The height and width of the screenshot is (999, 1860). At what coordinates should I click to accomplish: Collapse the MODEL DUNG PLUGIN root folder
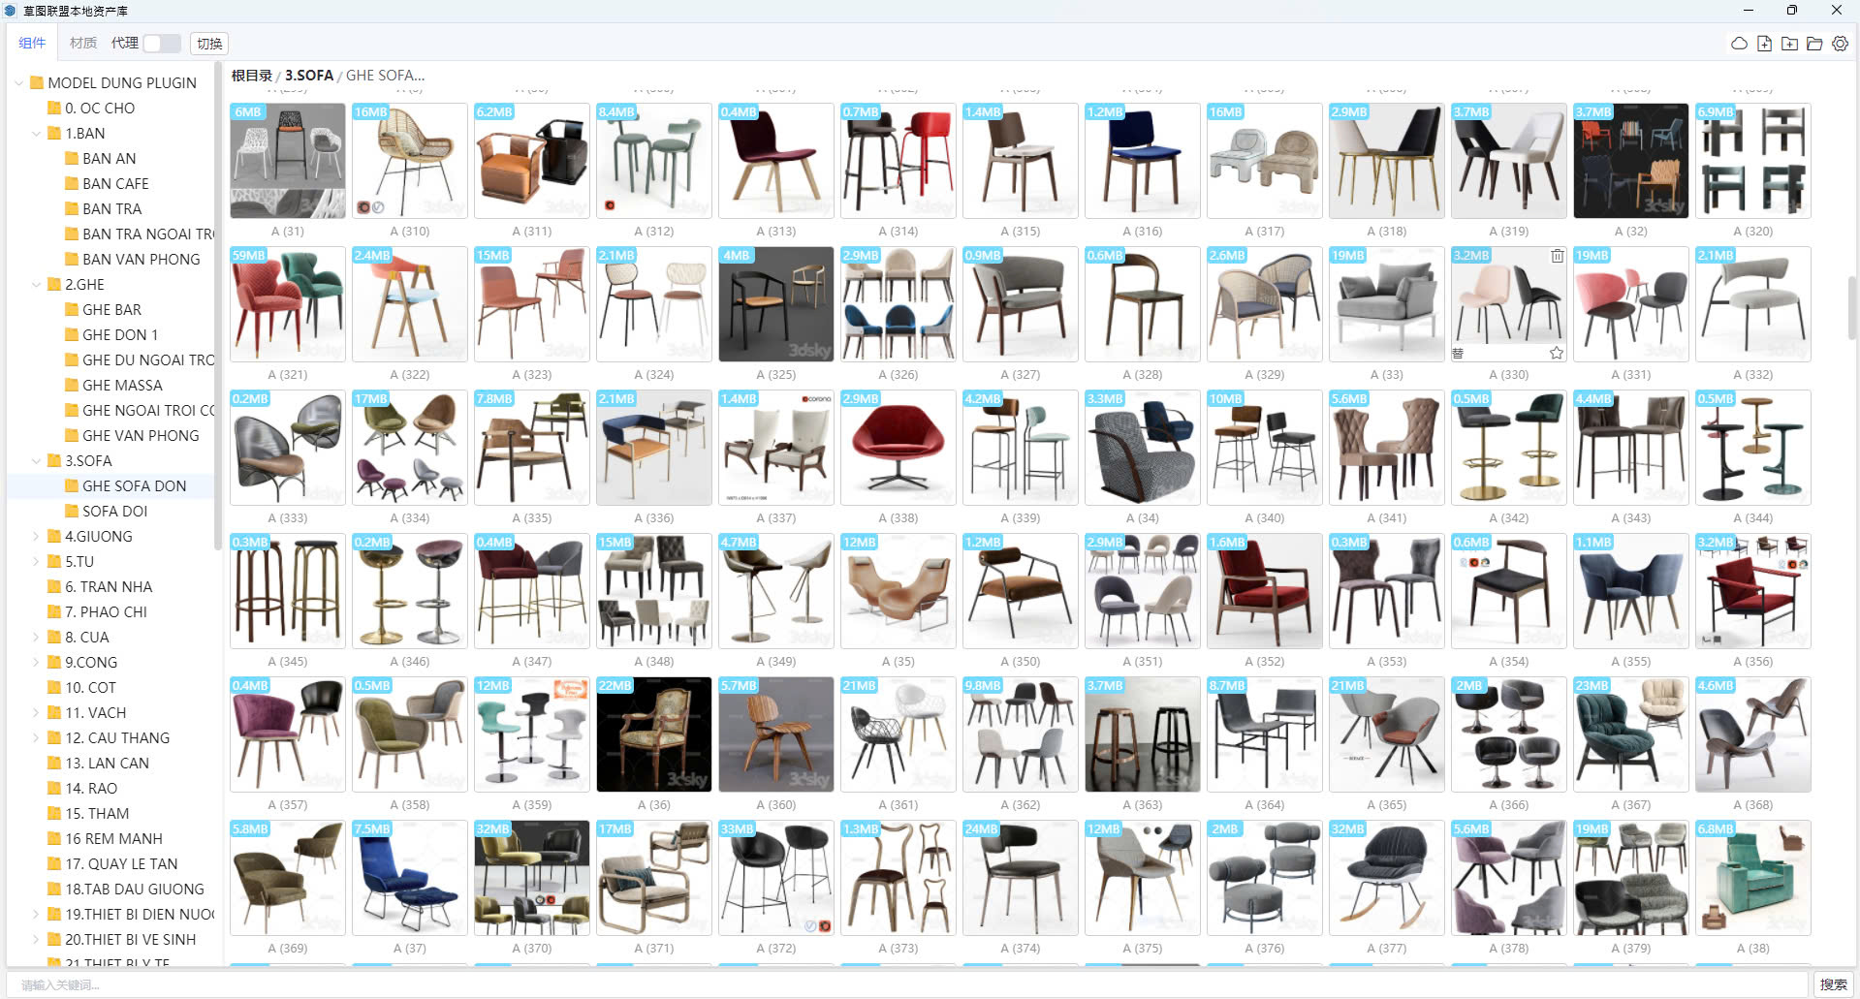coord(18,83)
